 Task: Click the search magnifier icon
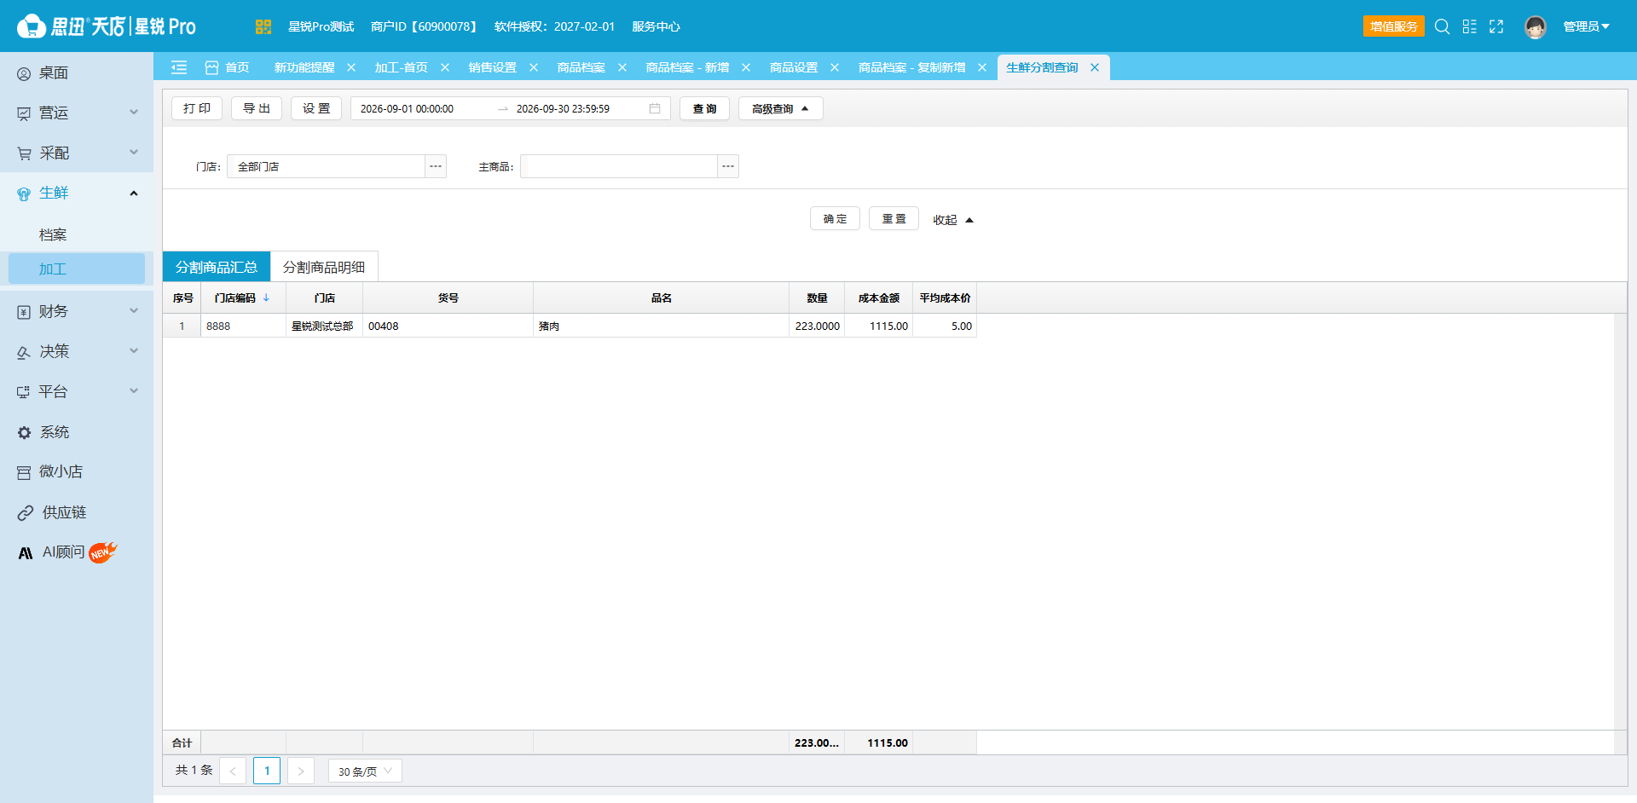click(x=1442, y=26)
